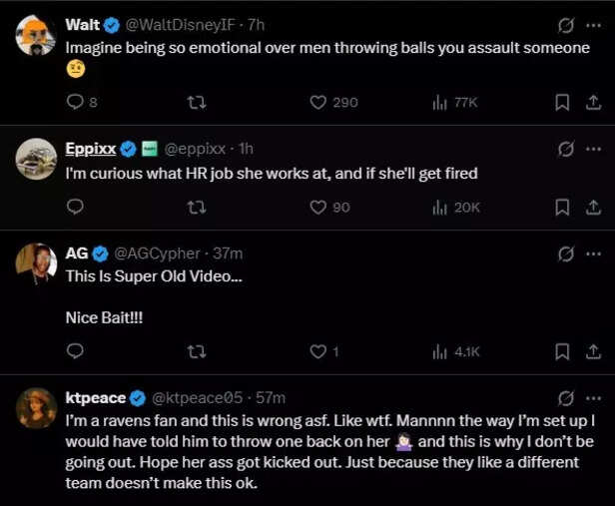Repost Eppixx's tweet about HR job
615x506 pixels.
point(198,207)
